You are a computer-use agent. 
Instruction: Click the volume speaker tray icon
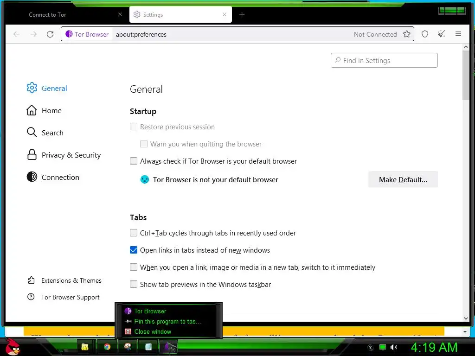394,347
